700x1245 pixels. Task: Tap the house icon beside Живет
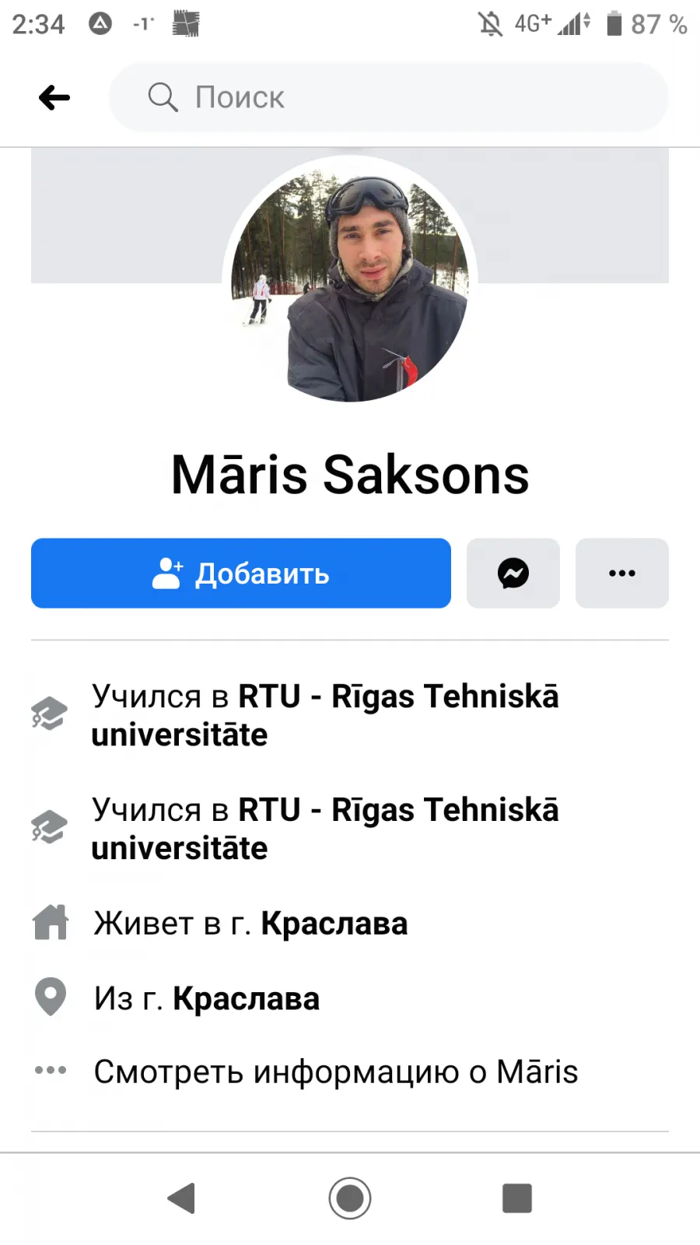(51, 923)
